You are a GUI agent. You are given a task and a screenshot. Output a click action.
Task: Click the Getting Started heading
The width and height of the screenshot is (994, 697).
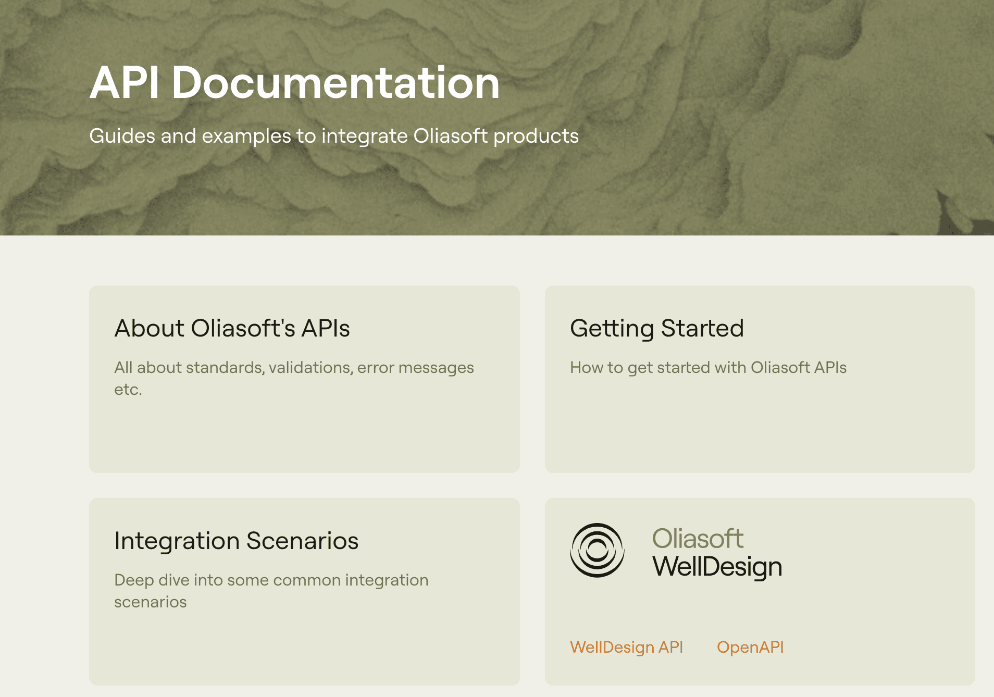(656, 328)
